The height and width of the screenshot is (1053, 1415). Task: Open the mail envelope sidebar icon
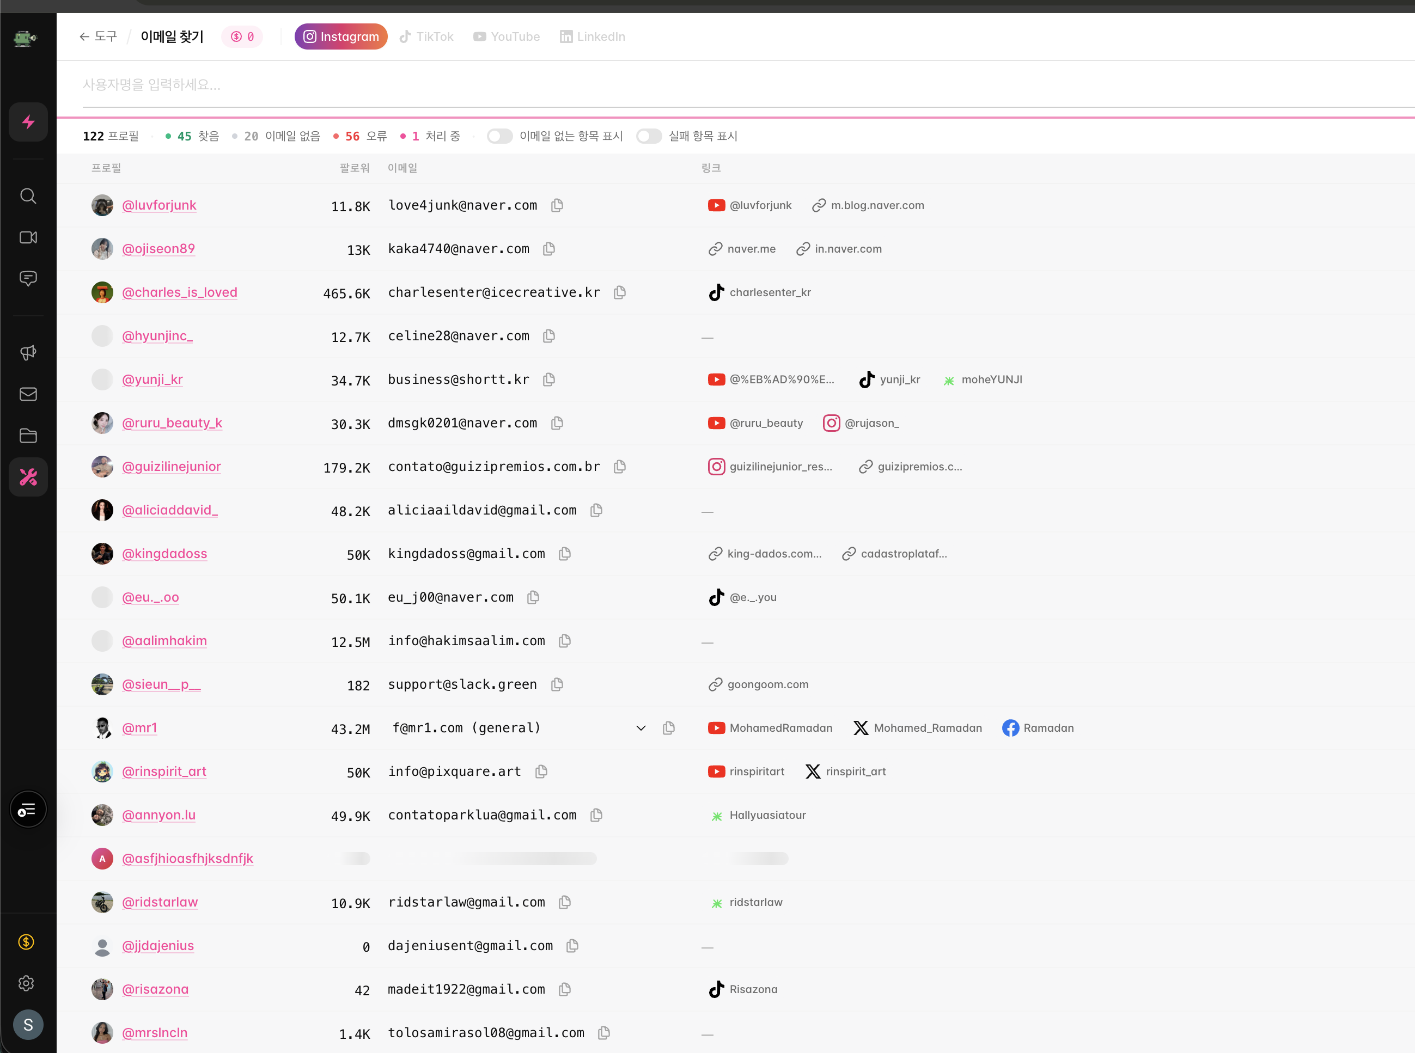(28, 394)
